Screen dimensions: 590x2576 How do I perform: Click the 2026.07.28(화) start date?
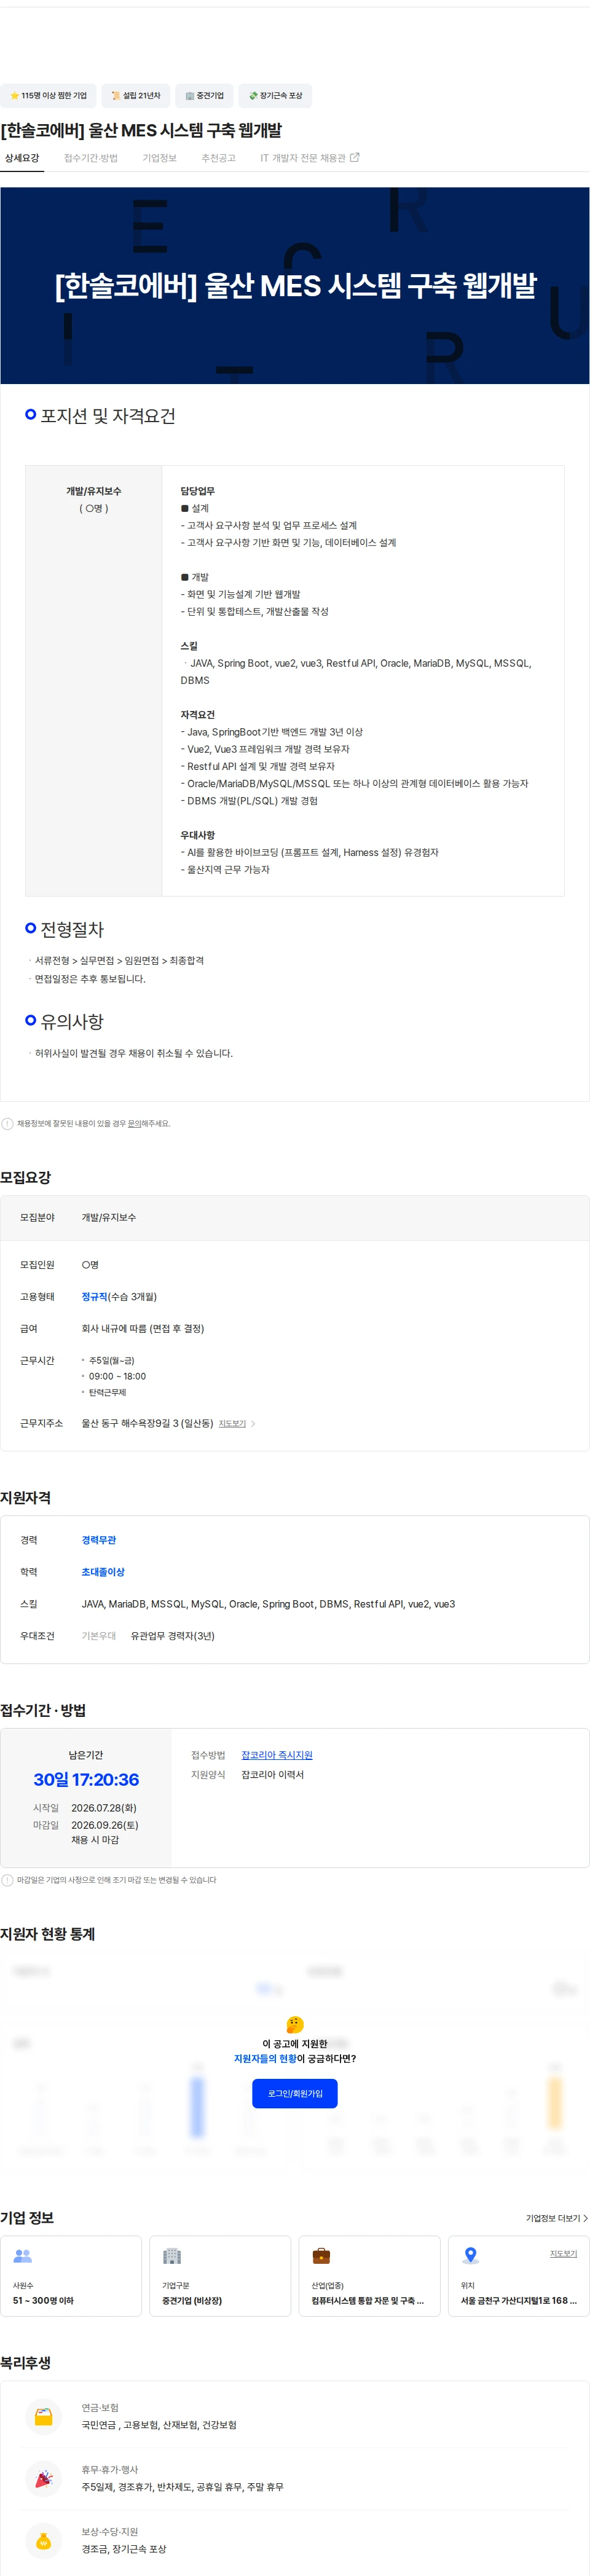click(104, 1808)
